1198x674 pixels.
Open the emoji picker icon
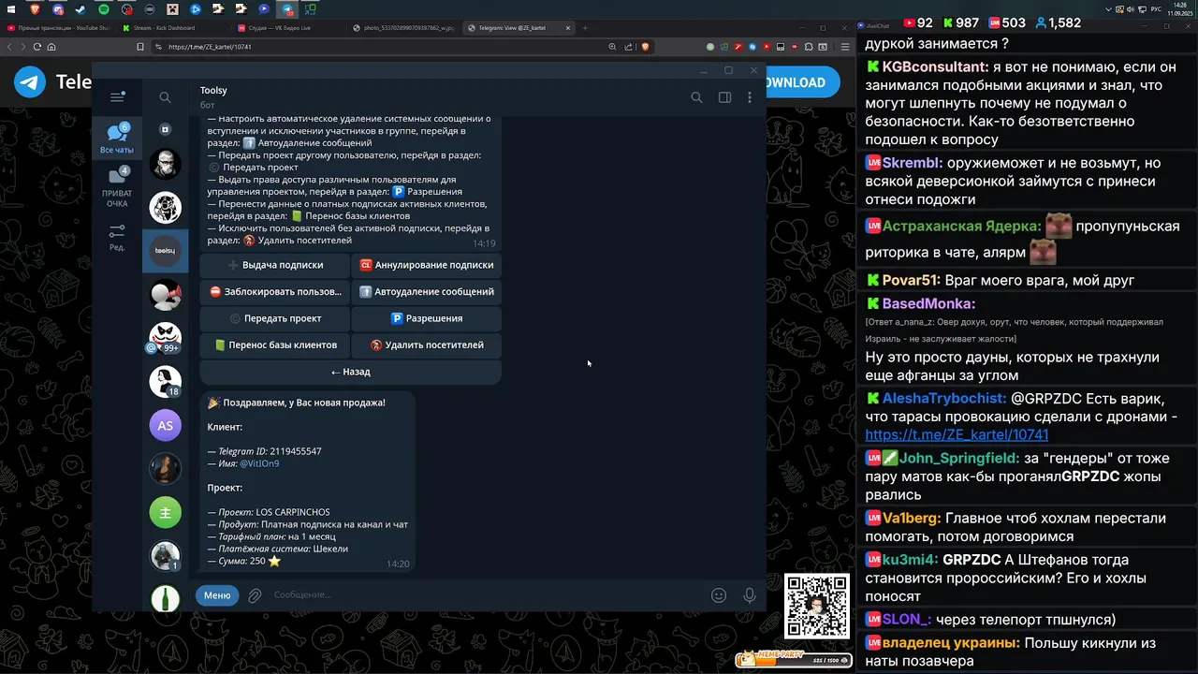(x=719, y=595)
